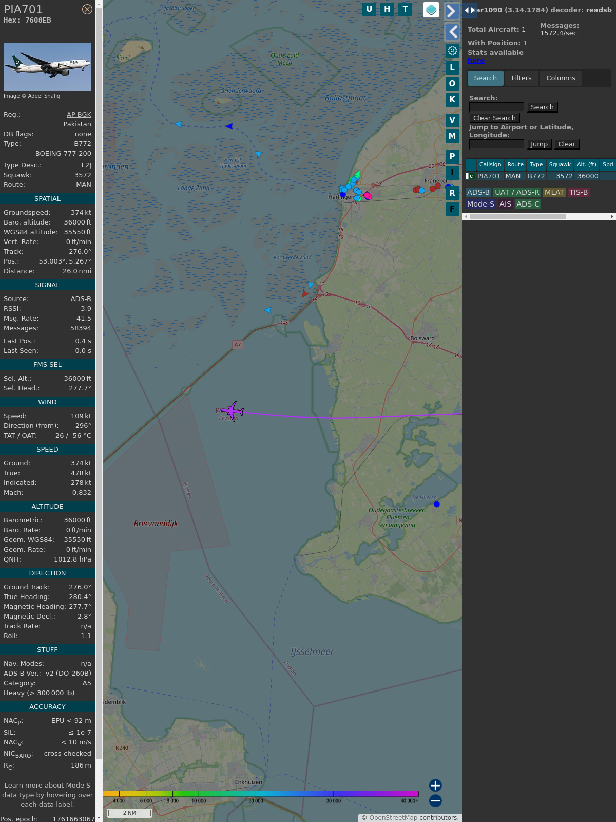Focus the Search input field
616x822 pixels.
[x=497, y=107]
